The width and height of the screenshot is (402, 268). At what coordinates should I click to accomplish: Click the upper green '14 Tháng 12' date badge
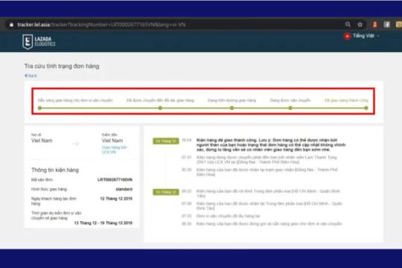coord(166,141)
